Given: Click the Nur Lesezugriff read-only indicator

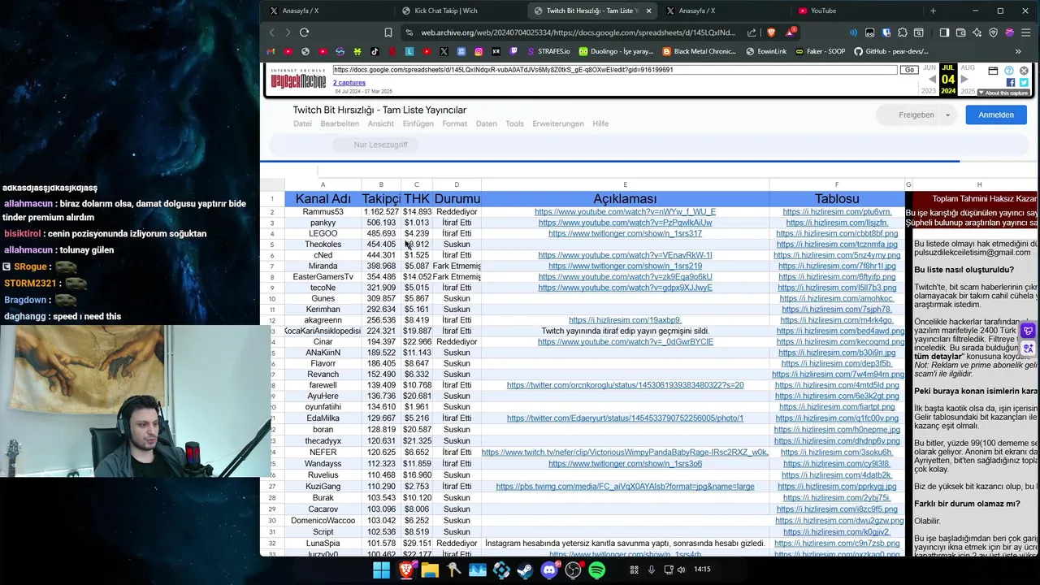Looking at the screenshot, I should 380,145.
